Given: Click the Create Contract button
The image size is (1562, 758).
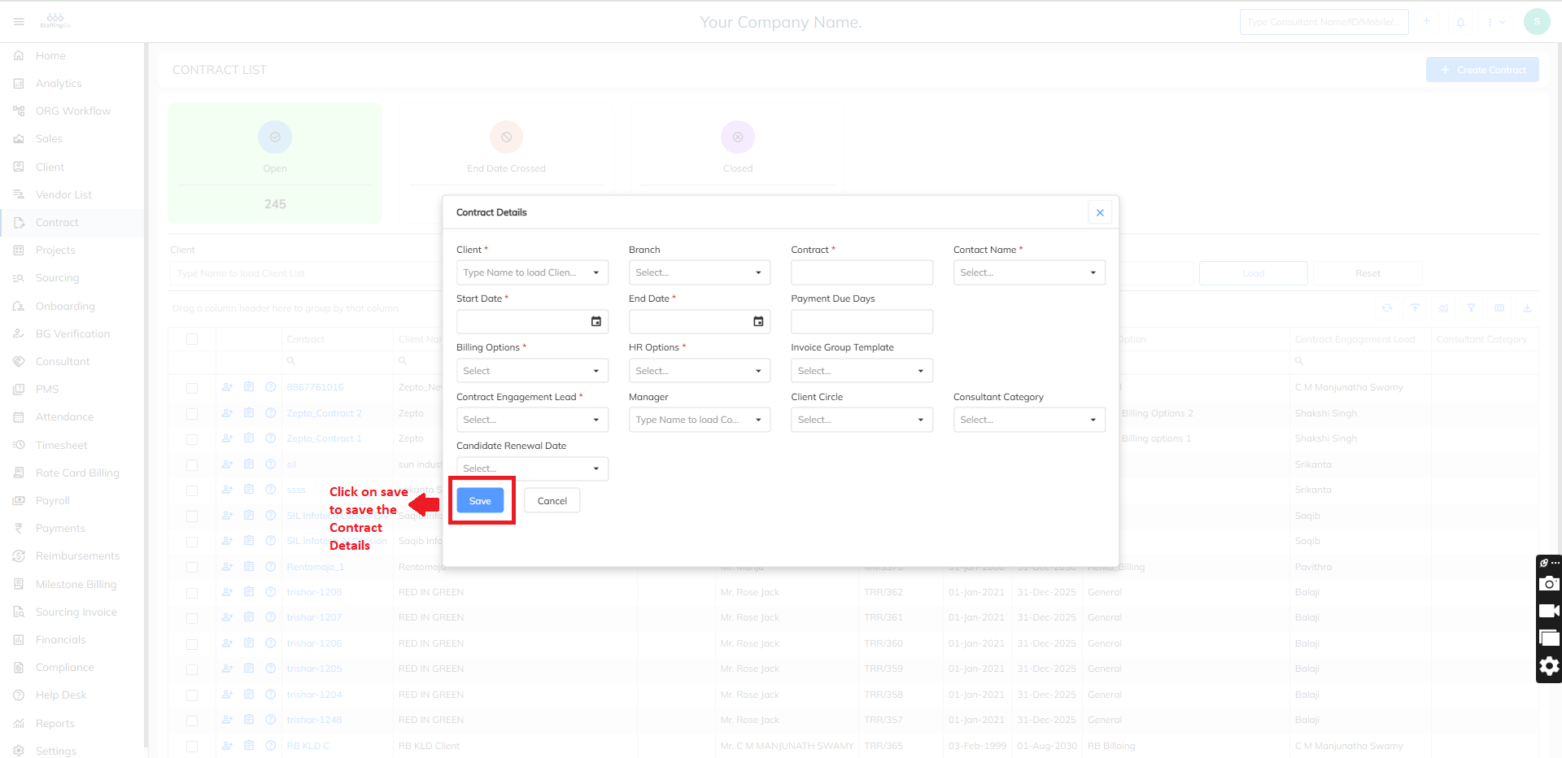Looking at the screenshot, I should [x=1482, y=70].
